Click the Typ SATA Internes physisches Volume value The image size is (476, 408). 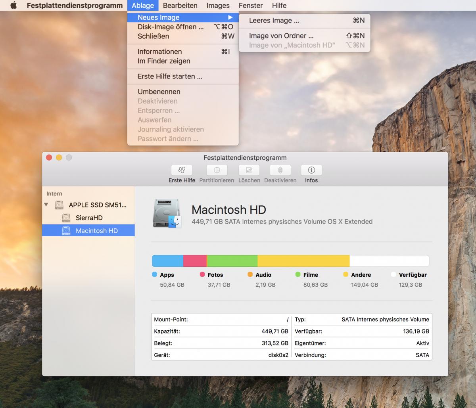coord(386,319)
